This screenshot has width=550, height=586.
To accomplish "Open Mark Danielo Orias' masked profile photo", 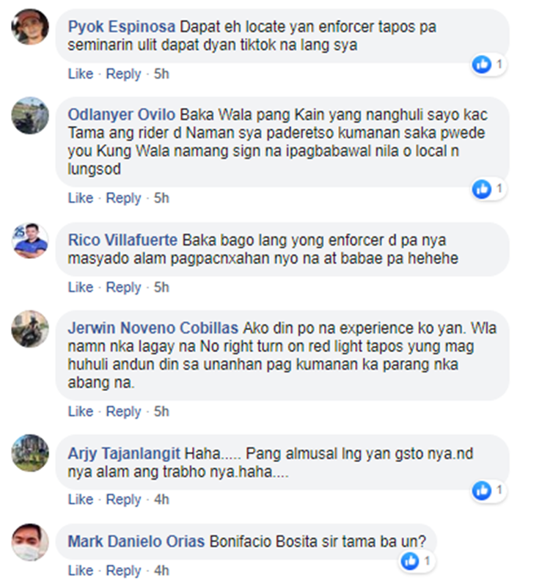I will (30, 542).
